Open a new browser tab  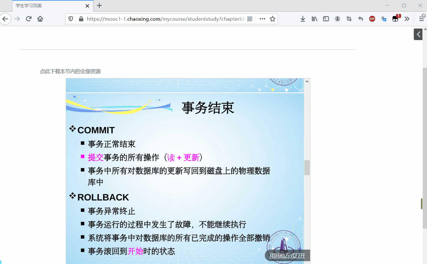[x=99, y=5]
